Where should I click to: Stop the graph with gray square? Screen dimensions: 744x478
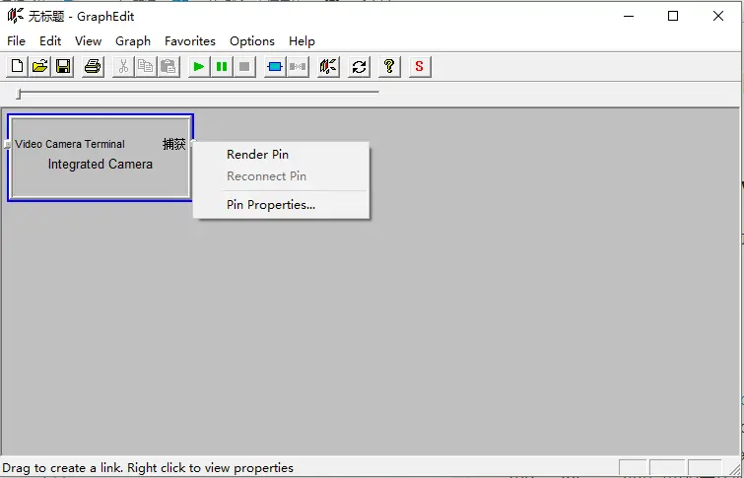pos(244,66)
